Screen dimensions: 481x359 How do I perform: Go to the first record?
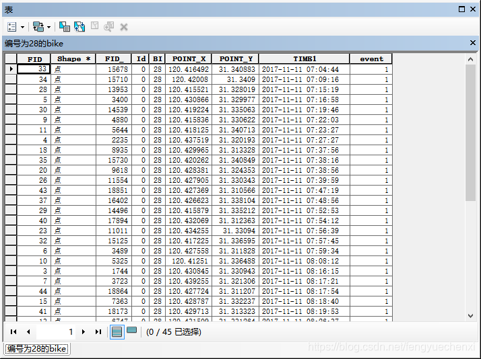[x=13, y=331]
